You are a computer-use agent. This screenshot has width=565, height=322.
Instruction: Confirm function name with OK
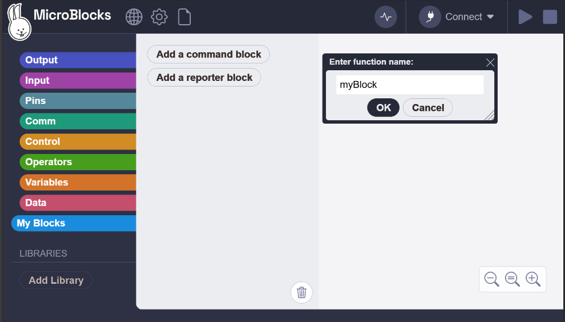tap(383, 107)
